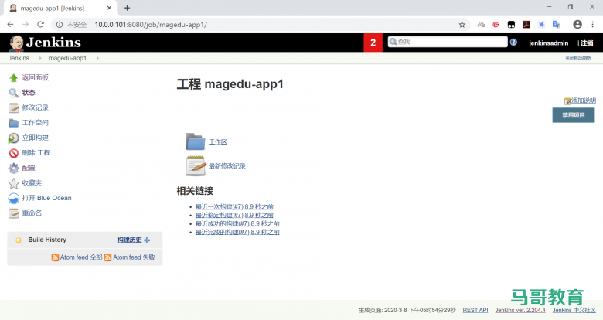Open the 最新修改记录 link
Screen dimensions: 603x320
click(227, 166)
